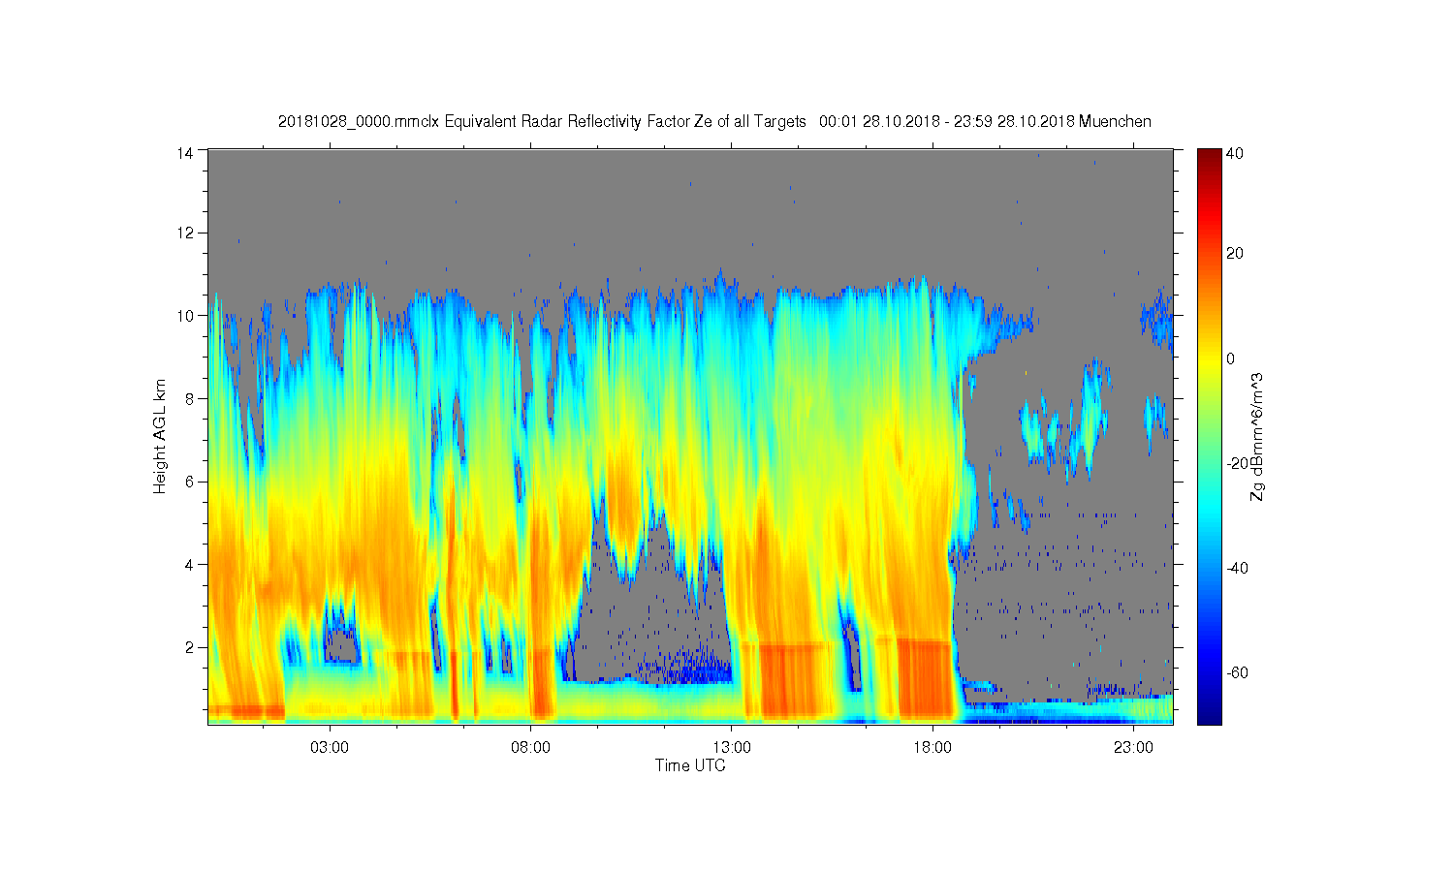Click the rainbow color scale bar

pos(1208,436)
